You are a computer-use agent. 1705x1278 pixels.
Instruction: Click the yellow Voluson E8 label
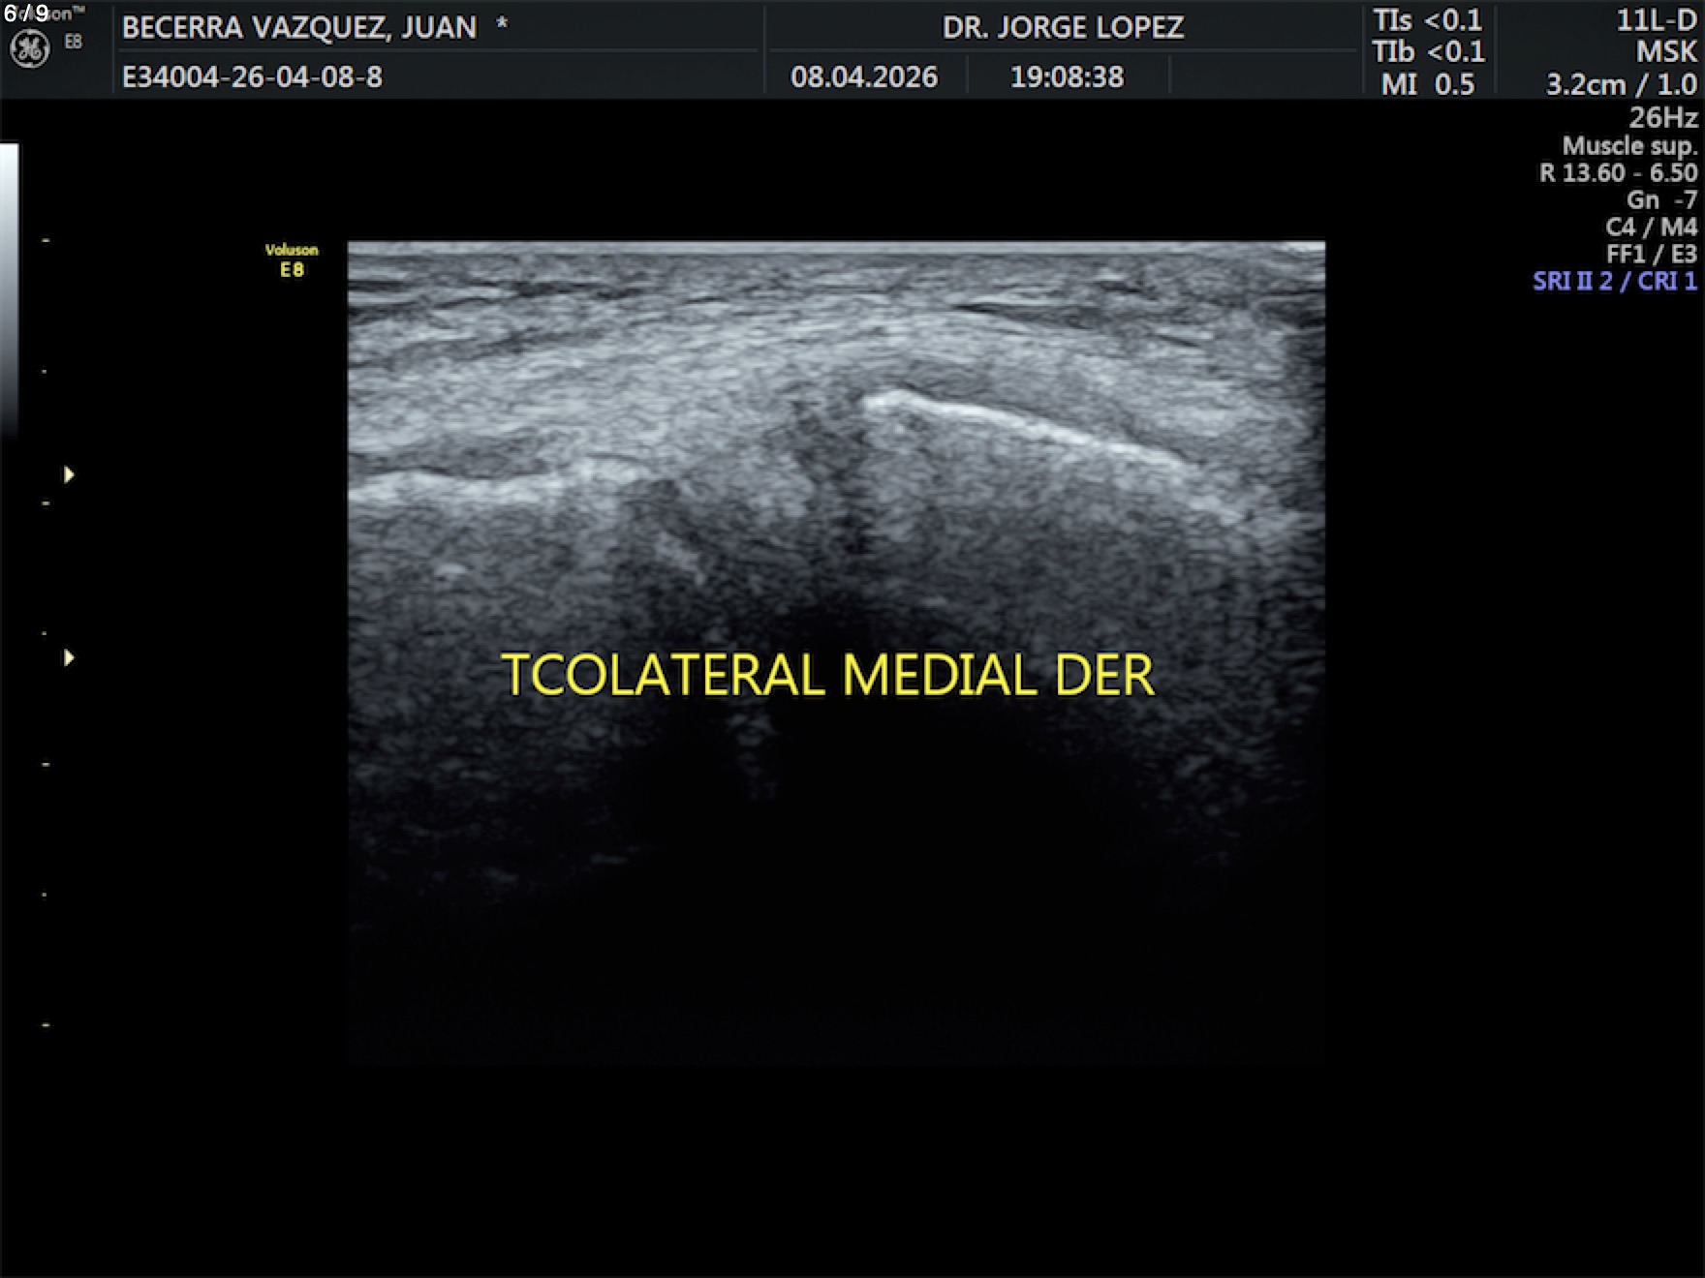click(292, 260)
